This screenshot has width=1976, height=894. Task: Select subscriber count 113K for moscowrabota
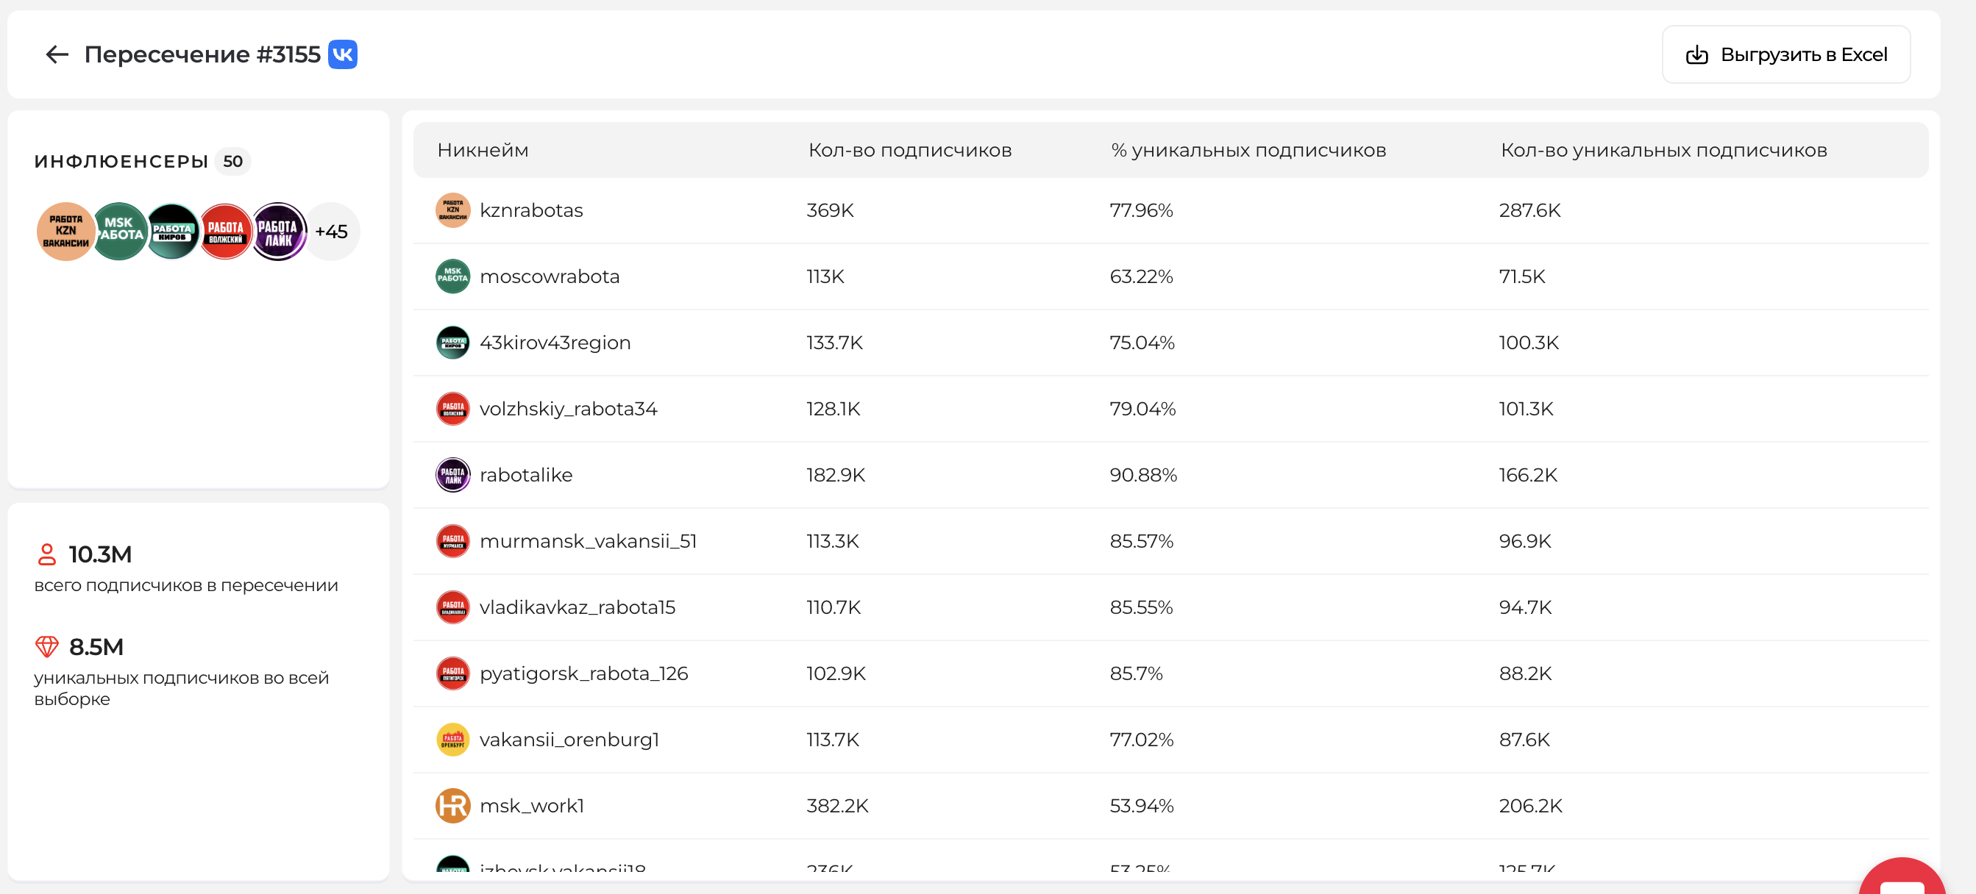pos(825,276)
